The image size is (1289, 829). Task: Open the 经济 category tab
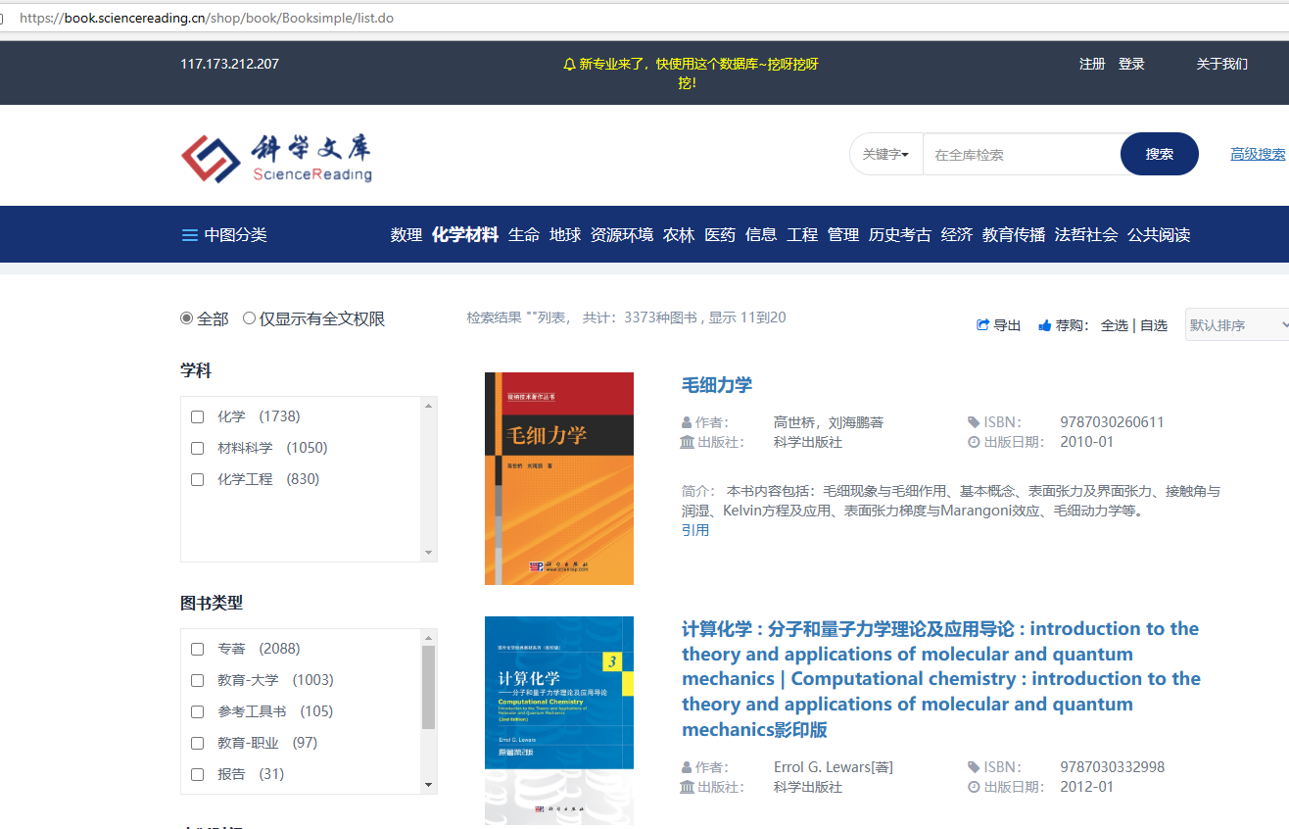point(957,235)
